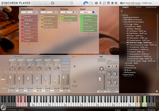The width and height of the screenshot is (159, 111).
Task: Collapse the Factory tree node
Action: click(x=121, y=15)
